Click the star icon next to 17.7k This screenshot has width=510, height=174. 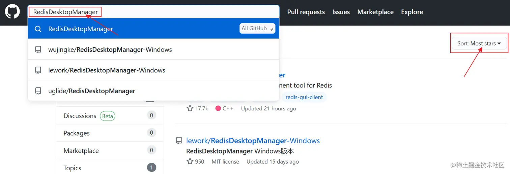point(190,108)
